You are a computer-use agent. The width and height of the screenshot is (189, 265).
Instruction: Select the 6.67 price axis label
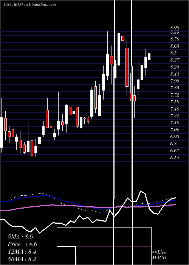pyautogui.click(x=175, y=151)
